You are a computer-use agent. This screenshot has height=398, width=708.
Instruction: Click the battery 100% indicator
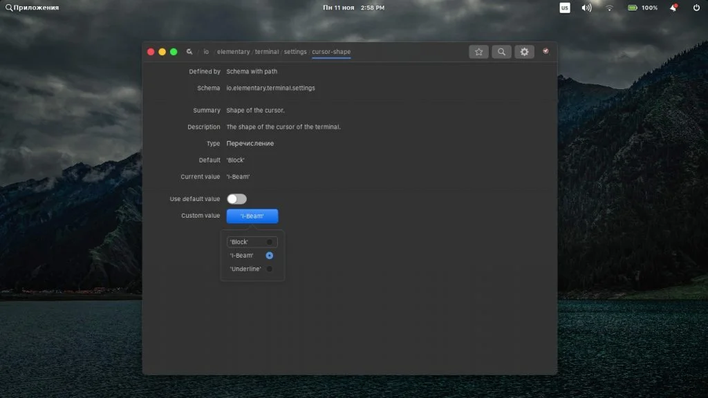[642, 8]
